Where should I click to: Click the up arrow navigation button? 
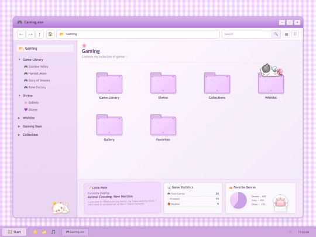point(40,34)
